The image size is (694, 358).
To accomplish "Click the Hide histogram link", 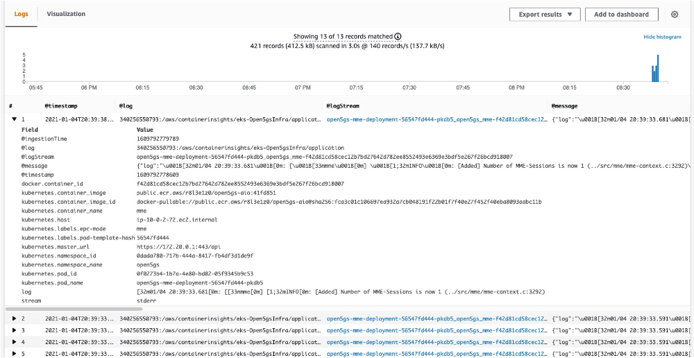I will 662,37.
